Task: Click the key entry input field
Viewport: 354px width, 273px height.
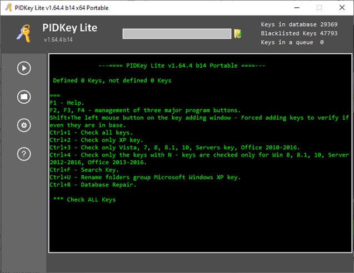Action: 177,34
